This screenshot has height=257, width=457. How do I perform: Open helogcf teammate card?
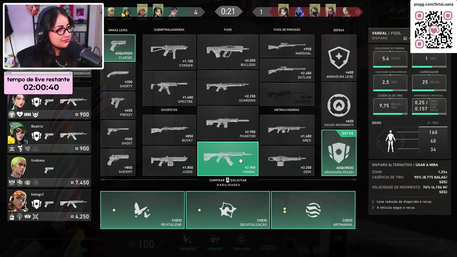coord(49,206)
